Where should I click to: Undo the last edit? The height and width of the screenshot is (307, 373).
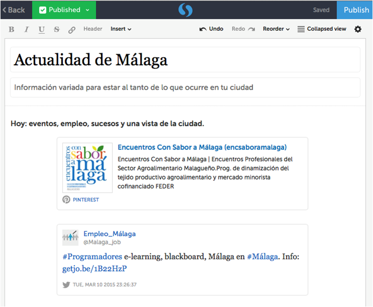(x=211, y=29)
